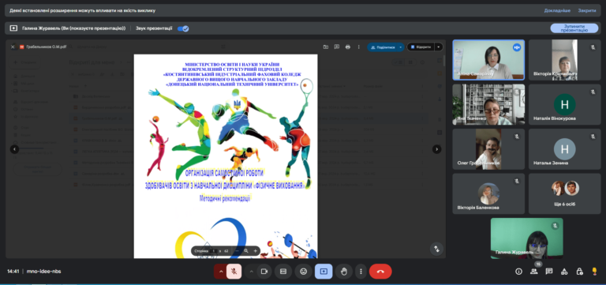Image resolution: width=606 pixels, height=285 pixels.
Task: Add the PDF to My Drive folder
Action: click(326, 47)
